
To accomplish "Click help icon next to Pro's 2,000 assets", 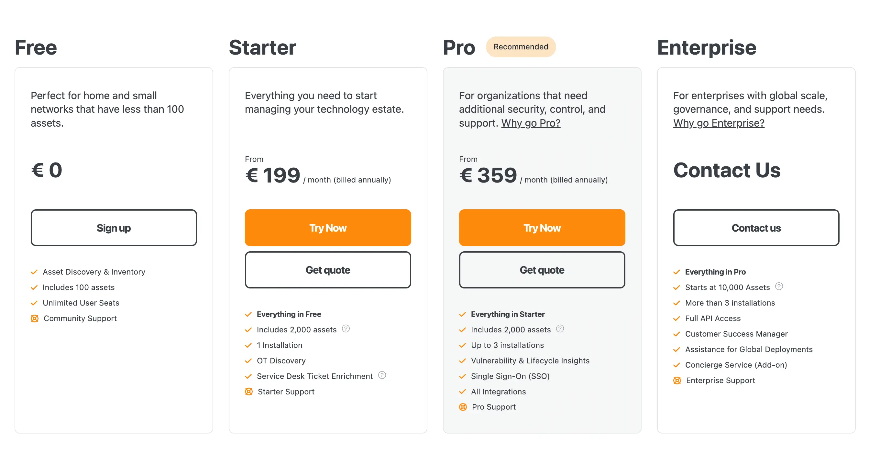I will tap(560, 329).
